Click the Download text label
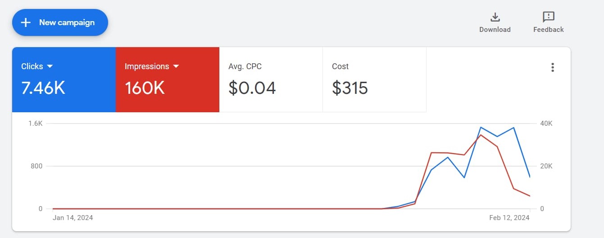 click(x=495, y=30)
